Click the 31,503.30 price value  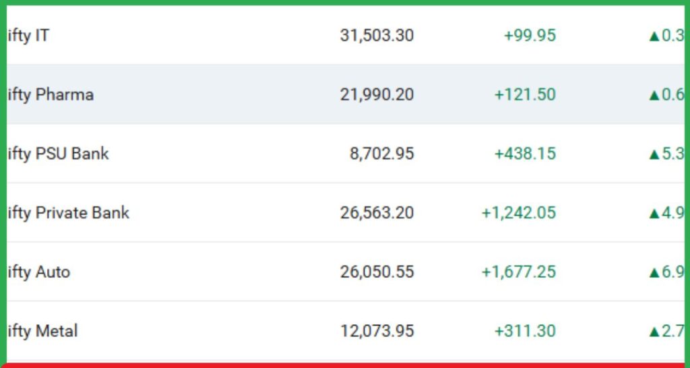[377, 35]
